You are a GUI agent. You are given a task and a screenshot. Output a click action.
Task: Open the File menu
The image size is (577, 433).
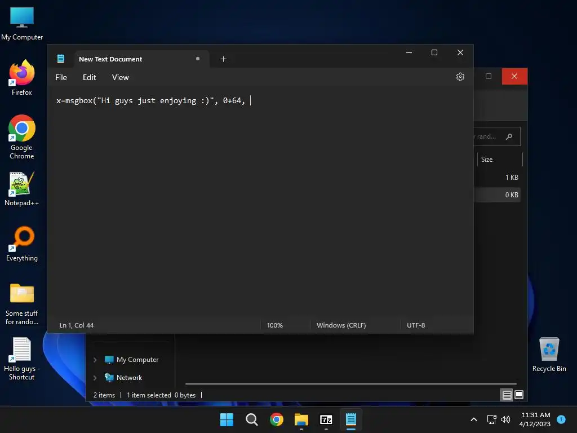tap(61, 77)
